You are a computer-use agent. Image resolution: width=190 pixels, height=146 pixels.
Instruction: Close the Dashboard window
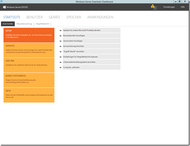[x=185, y=2]
